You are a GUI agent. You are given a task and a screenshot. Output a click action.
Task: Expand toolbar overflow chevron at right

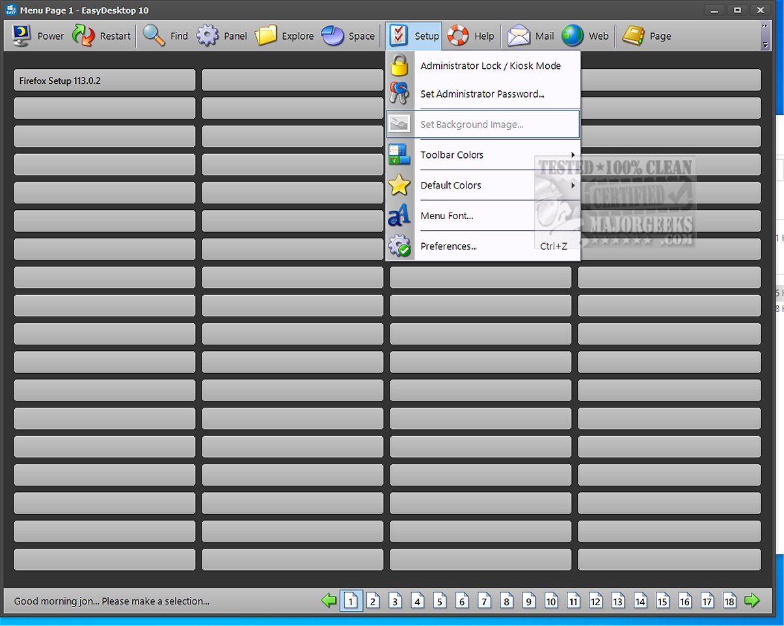765,36
